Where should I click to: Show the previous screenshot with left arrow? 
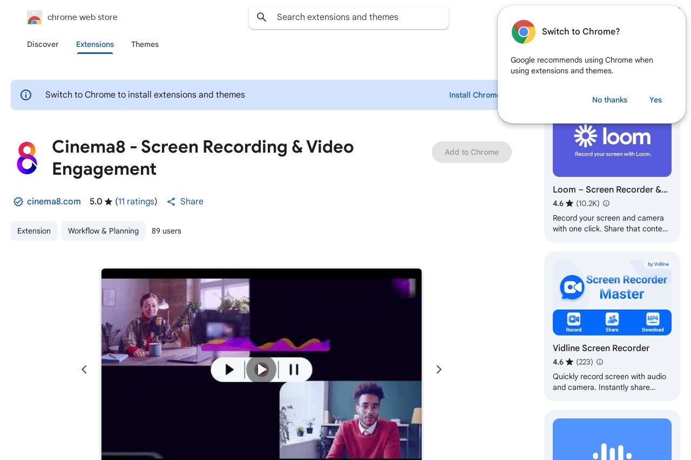click(84, 369)
